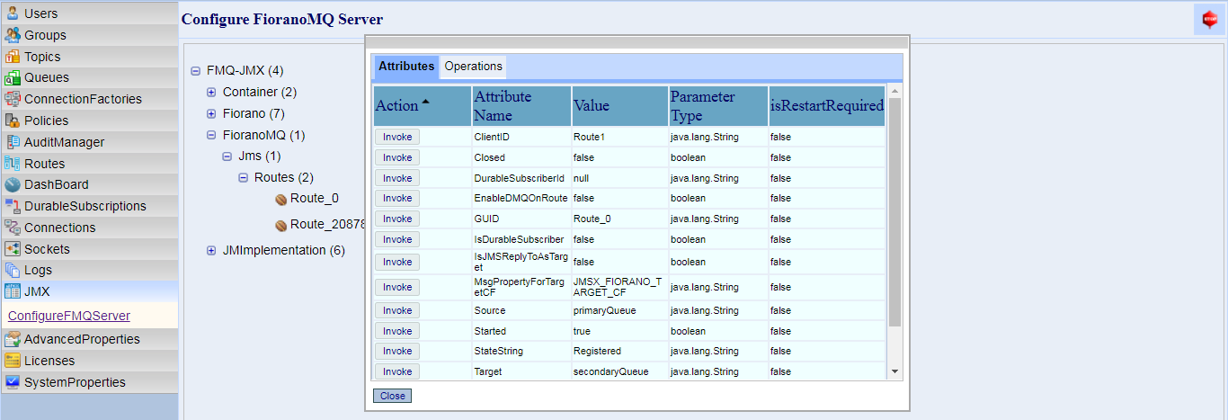Open the Policies lock icon
Image resolution: width=1228 pixels, height=420 pixels.
pyautogui.click(x=13, y=121)
